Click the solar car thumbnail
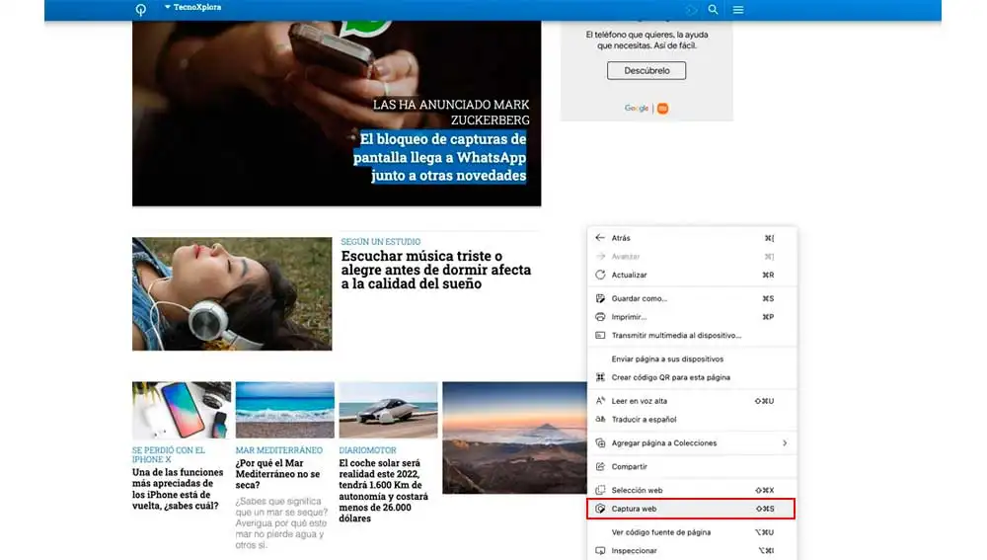Image resolution: width=987 pixels, height=560 pixels. click(x=388, y=410)
